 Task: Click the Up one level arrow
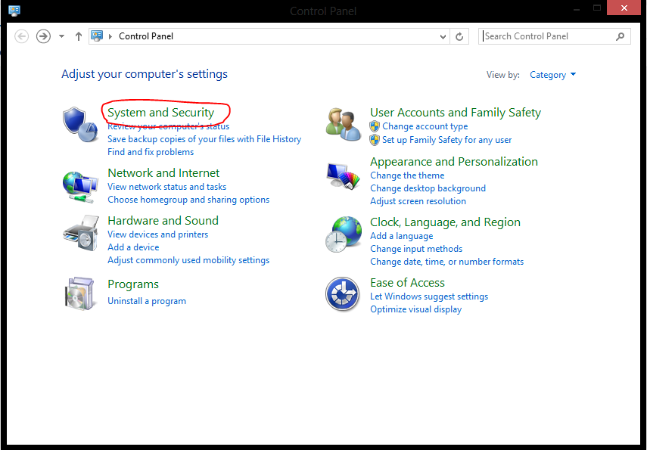click(79, 36)
